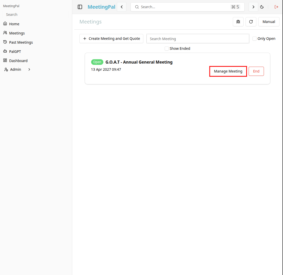End the G.O.A.T Annual General Meeting
283x275 pixels.
256,71
